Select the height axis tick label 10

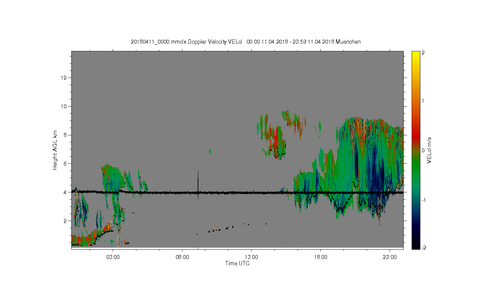point(64,107)
